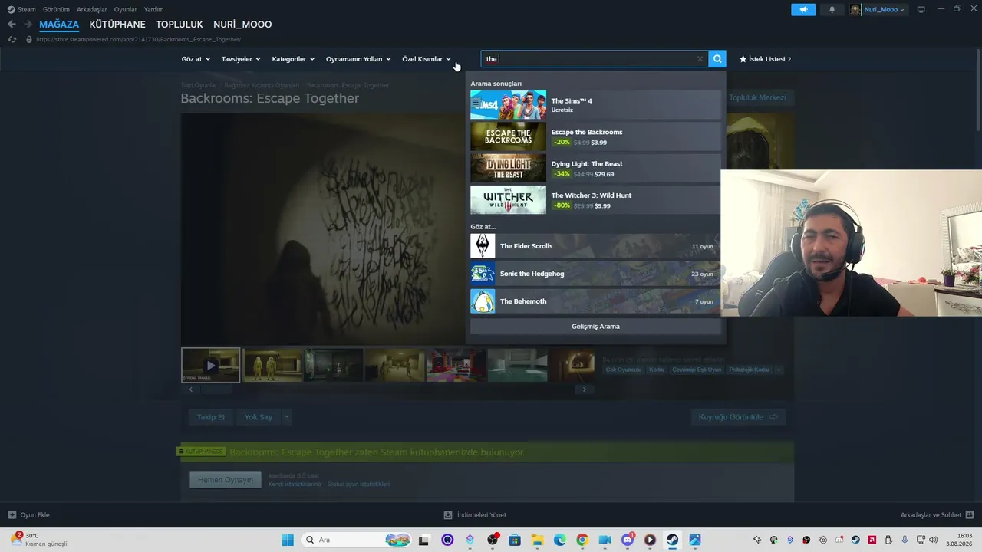Select The Sims 4 search result

[595, 105]
